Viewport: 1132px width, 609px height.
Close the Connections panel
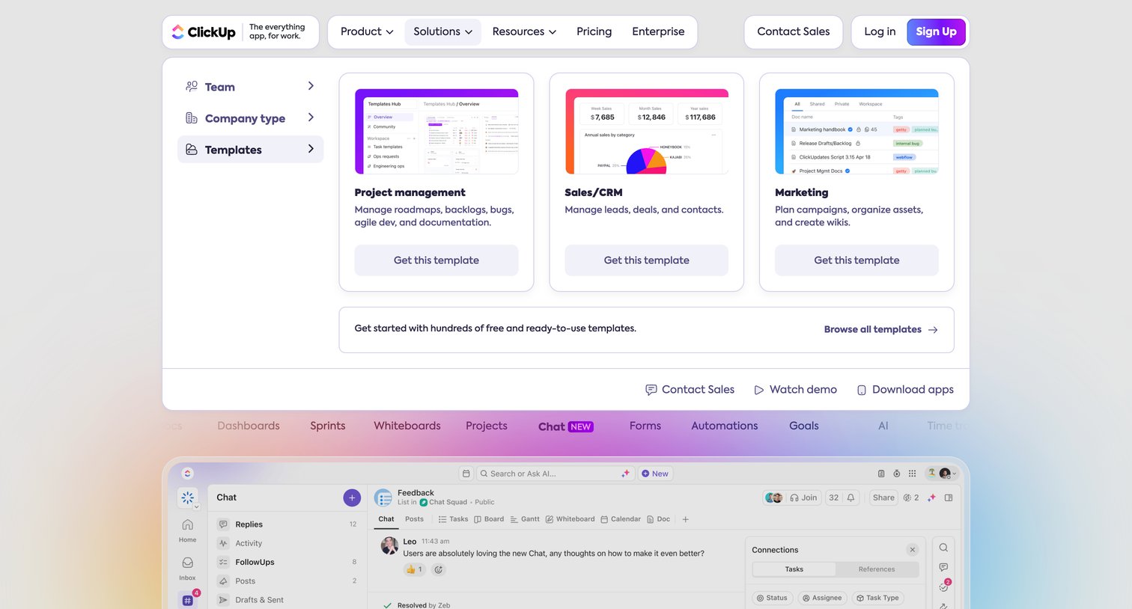(x=912, y=550)
